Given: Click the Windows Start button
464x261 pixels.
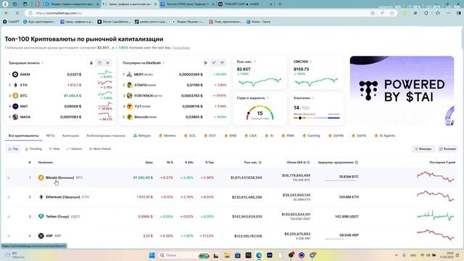Looking at the screenshot, I should coord(152,255).
